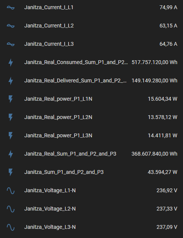
Task: Click the flash icon beside Janitza_Real_power_P1_L3N
Action: pos(11,135)
